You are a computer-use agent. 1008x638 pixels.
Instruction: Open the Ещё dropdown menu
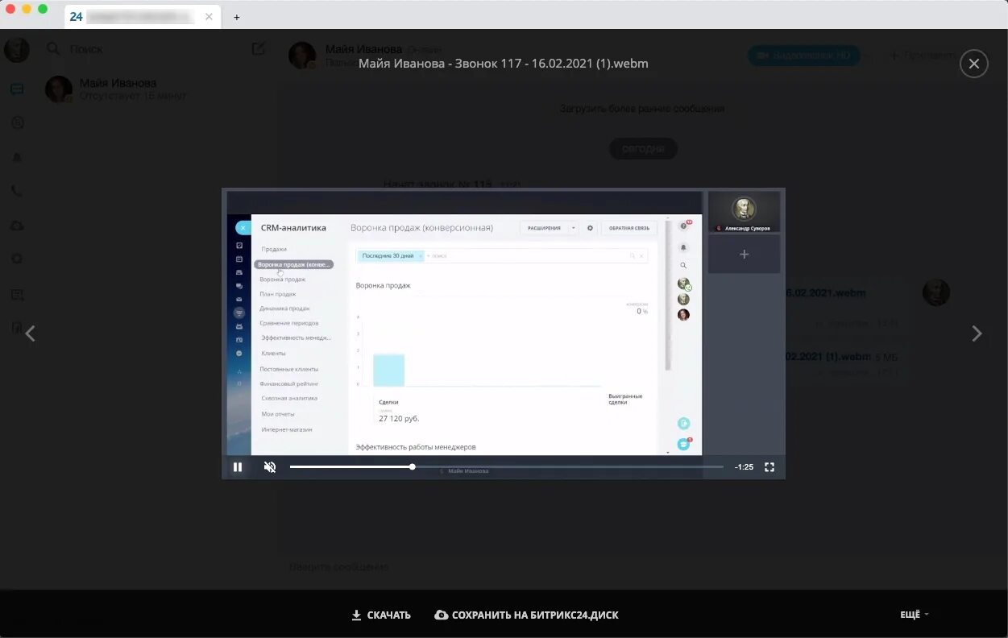click(914, 615)
